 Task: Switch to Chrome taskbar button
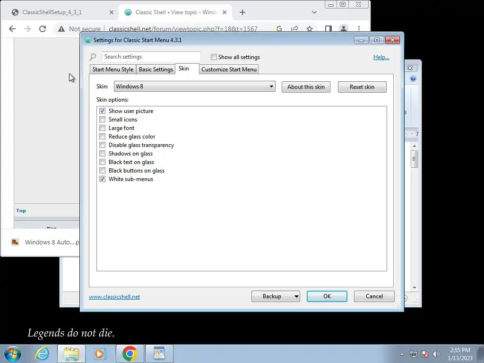[130, 354]
